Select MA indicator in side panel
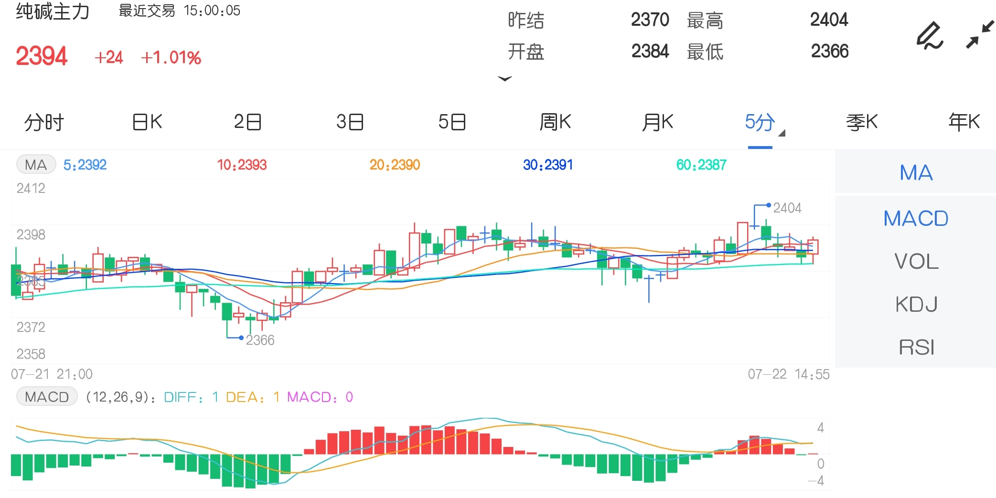Image resolution: width=996 pixels, height=498 pixels. pyautogui.click(x=916, y=172)
